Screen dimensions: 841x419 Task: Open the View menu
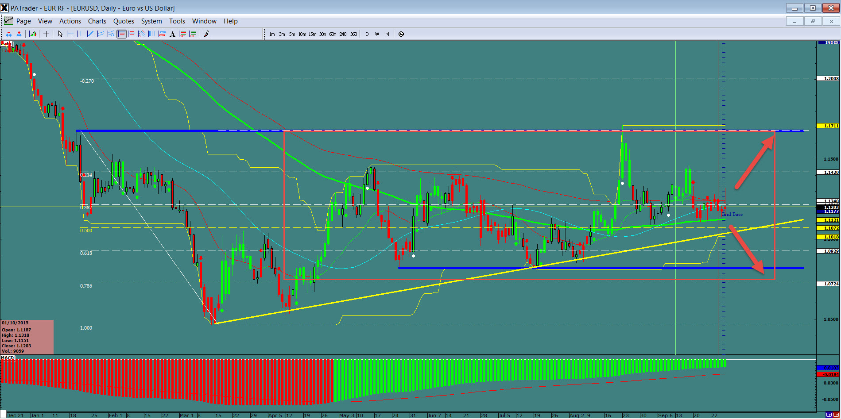pyautogui.click(x=45, y=21)
